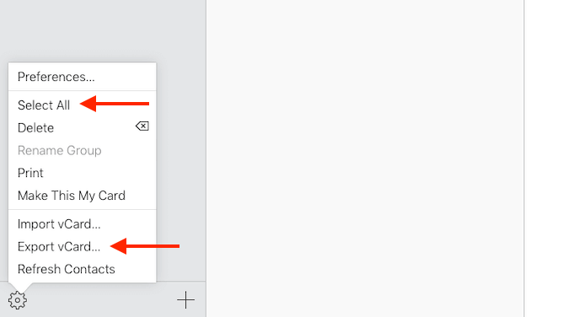573x317 pixels.
Task: Select Print from the contacts menu
Action: [x=83, y=173]
